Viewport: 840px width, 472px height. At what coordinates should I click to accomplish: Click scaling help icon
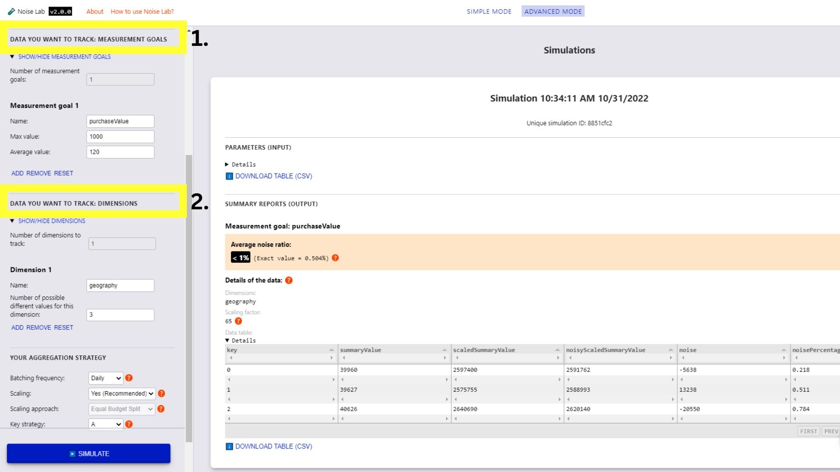[x=161, y=393]
